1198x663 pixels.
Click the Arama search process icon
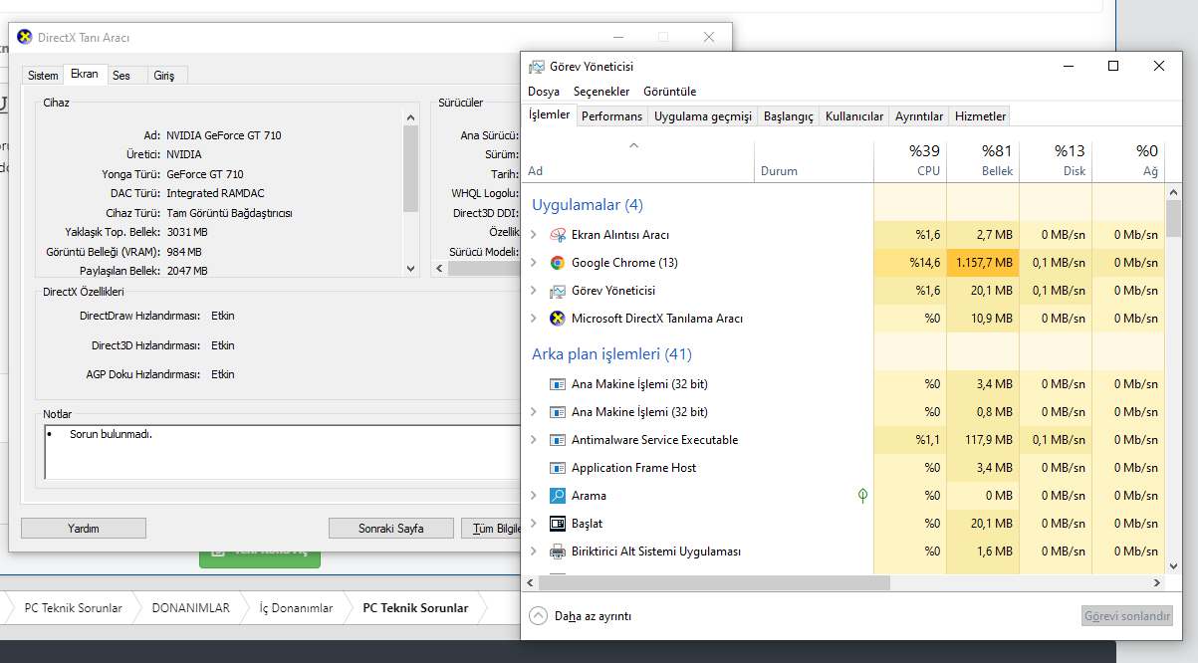click(x=558, y=496)
